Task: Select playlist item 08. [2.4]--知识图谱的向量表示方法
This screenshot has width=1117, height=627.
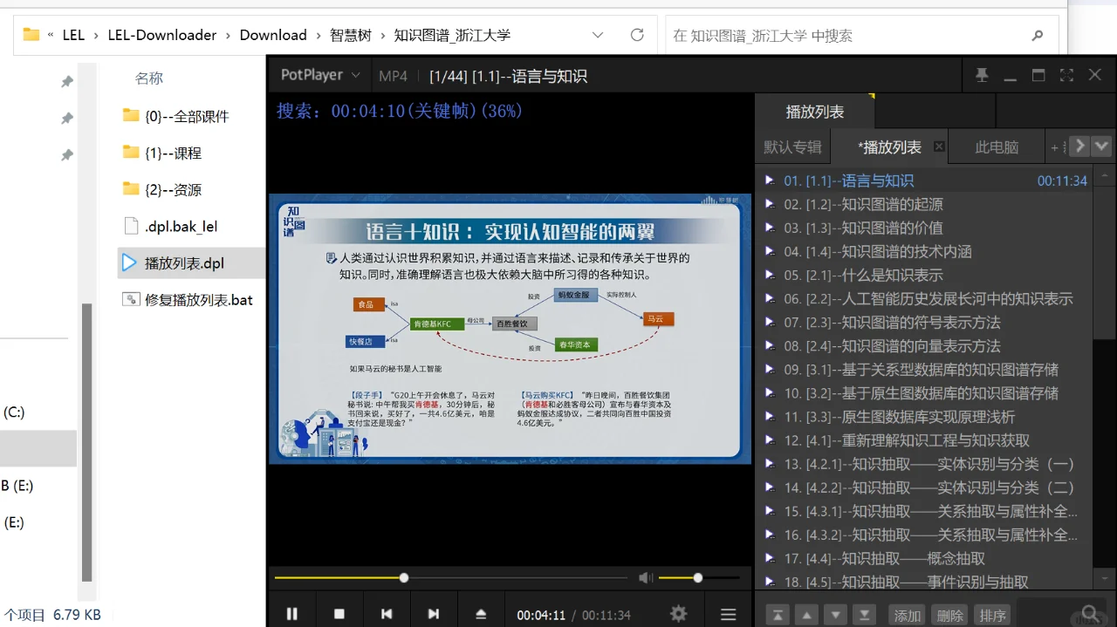Action: point(923,345)
